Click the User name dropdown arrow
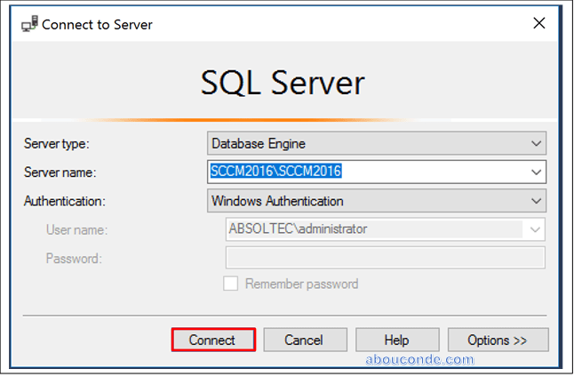Image resolution: width=574 pixels, height=385 pixels. (535, 229)
